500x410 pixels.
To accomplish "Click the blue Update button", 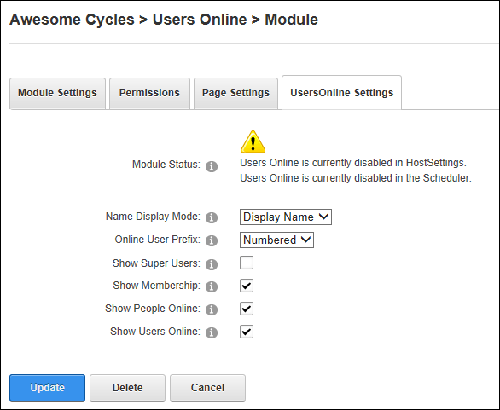I will point(47,388).
